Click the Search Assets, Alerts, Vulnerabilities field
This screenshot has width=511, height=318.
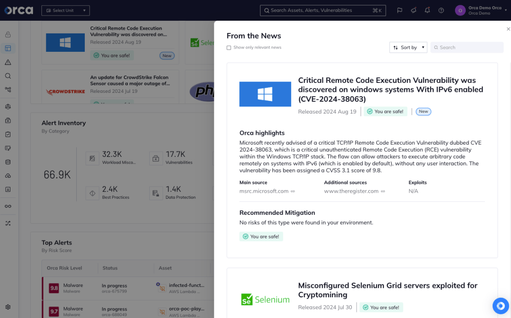tap(323, 10)
